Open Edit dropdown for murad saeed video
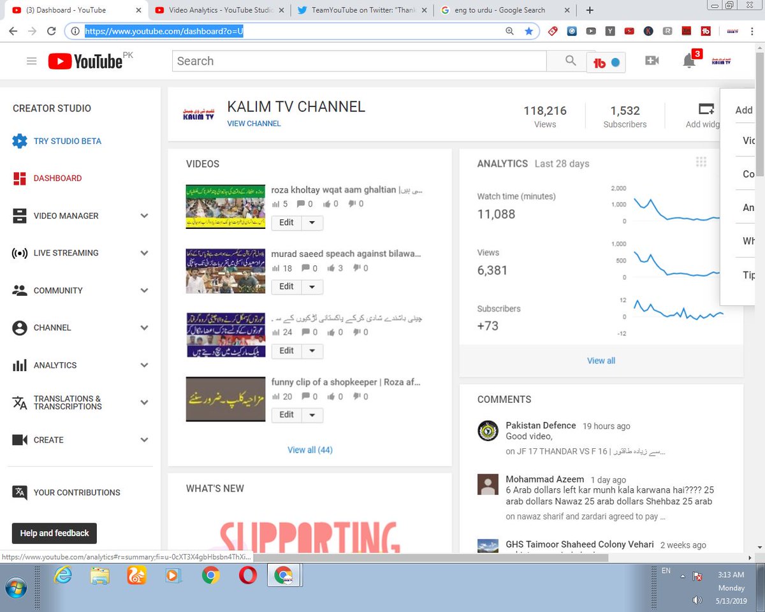Viewport: 765px width, 612px height. point(312,287)
